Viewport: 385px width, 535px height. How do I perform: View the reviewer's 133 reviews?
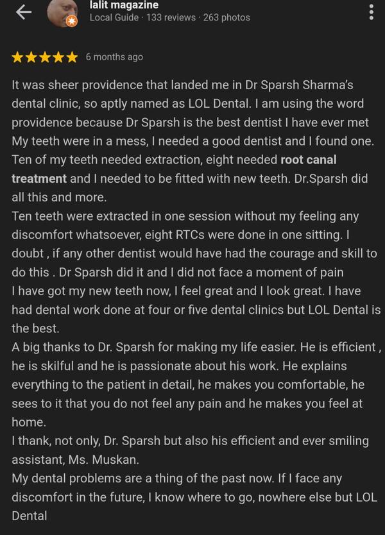point(171,17)
